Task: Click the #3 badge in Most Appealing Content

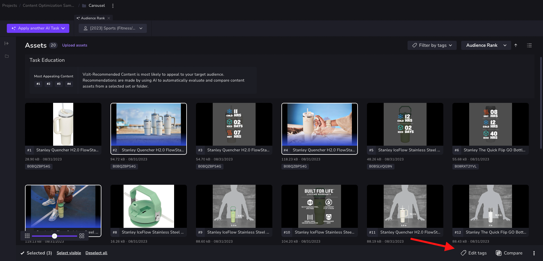Action: tap(59, 84)
